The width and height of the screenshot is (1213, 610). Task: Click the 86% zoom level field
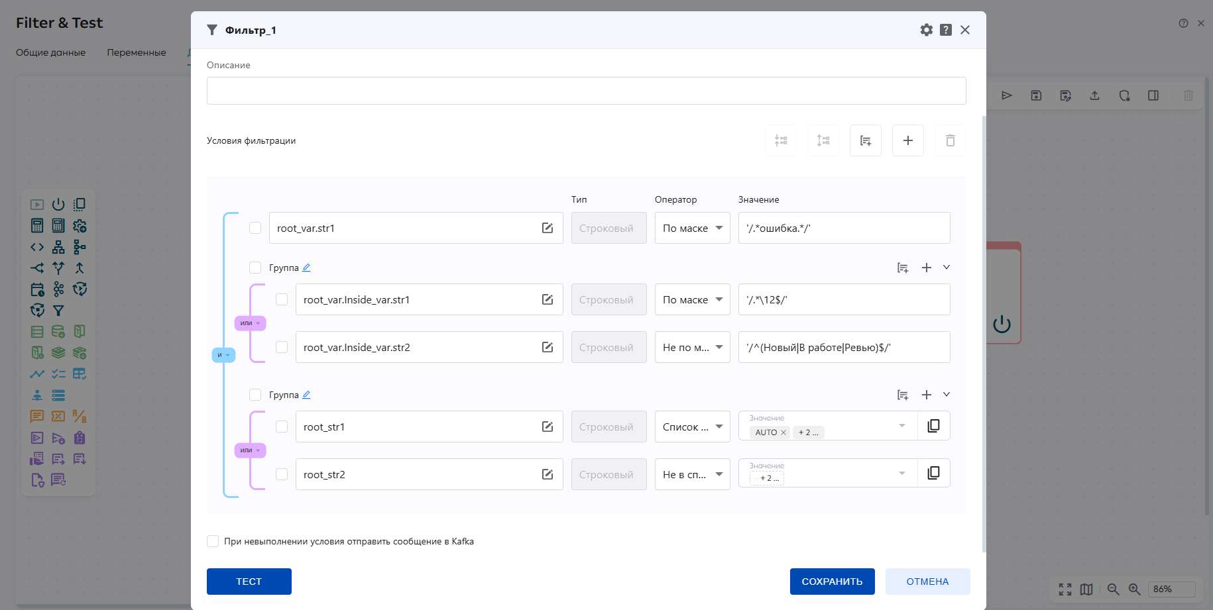1172,589
